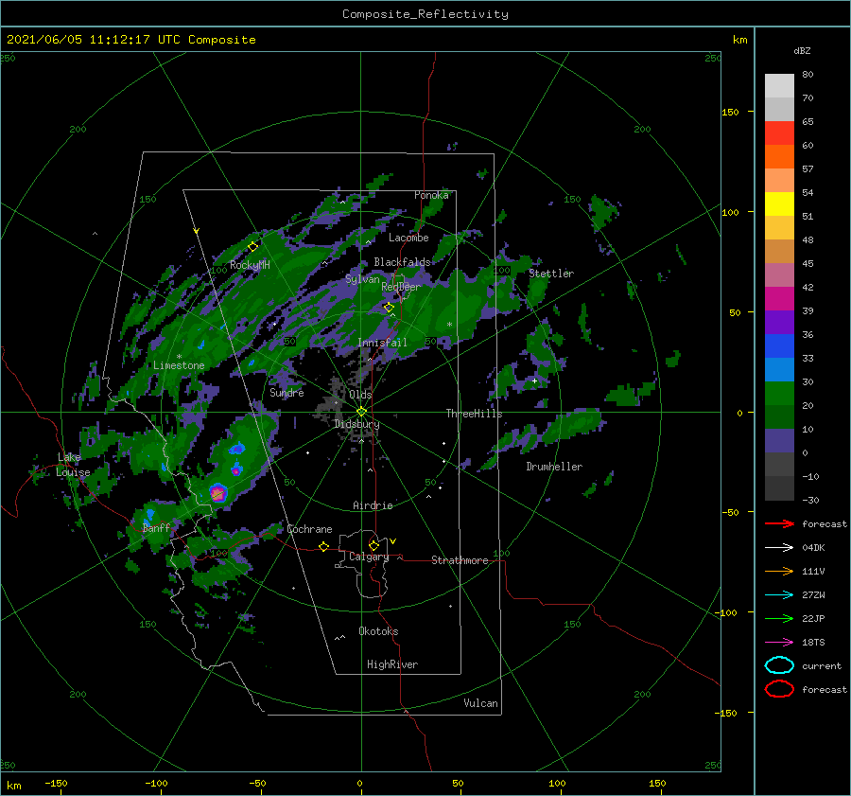Click the Olds town label

tap(360, 395)
